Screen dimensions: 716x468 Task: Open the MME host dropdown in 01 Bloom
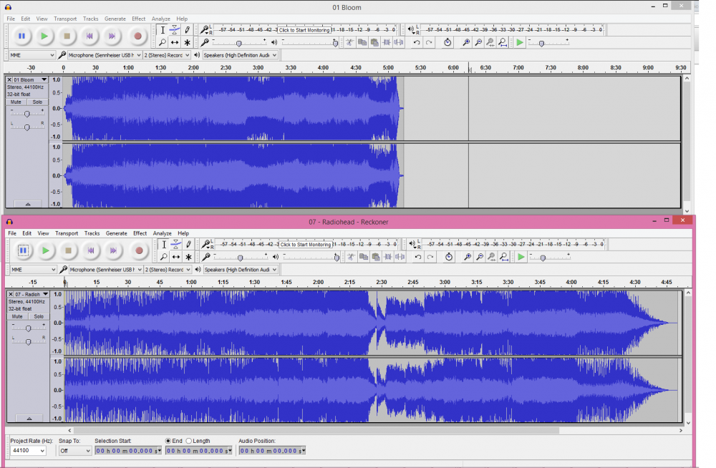32,55
